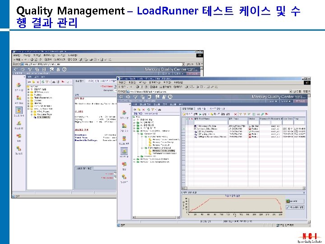The width and height of the screenshot is (325, 244).
Task: Click the Exec Date column header
Action: (288, 119)
